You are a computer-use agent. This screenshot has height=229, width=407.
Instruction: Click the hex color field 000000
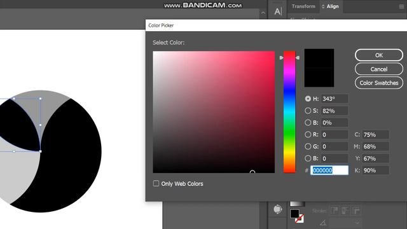click(x=329, y=170)
